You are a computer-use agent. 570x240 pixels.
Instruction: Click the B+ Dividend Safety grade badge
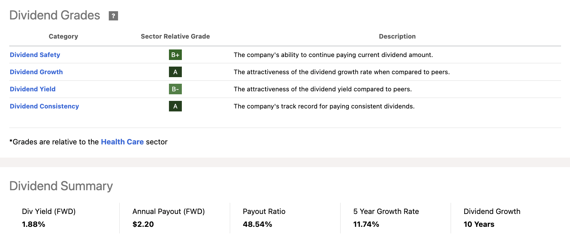point(175,55)
